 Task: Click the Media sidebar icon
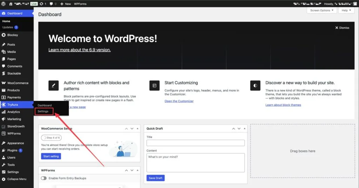[x=4, y=52]
